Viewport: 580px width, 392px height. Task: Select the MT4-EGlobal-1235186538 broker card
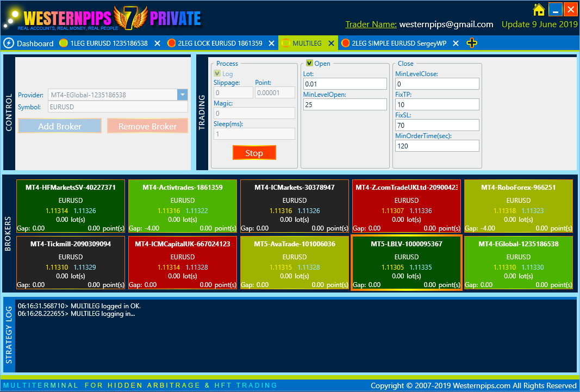click(x=518, y=263)
